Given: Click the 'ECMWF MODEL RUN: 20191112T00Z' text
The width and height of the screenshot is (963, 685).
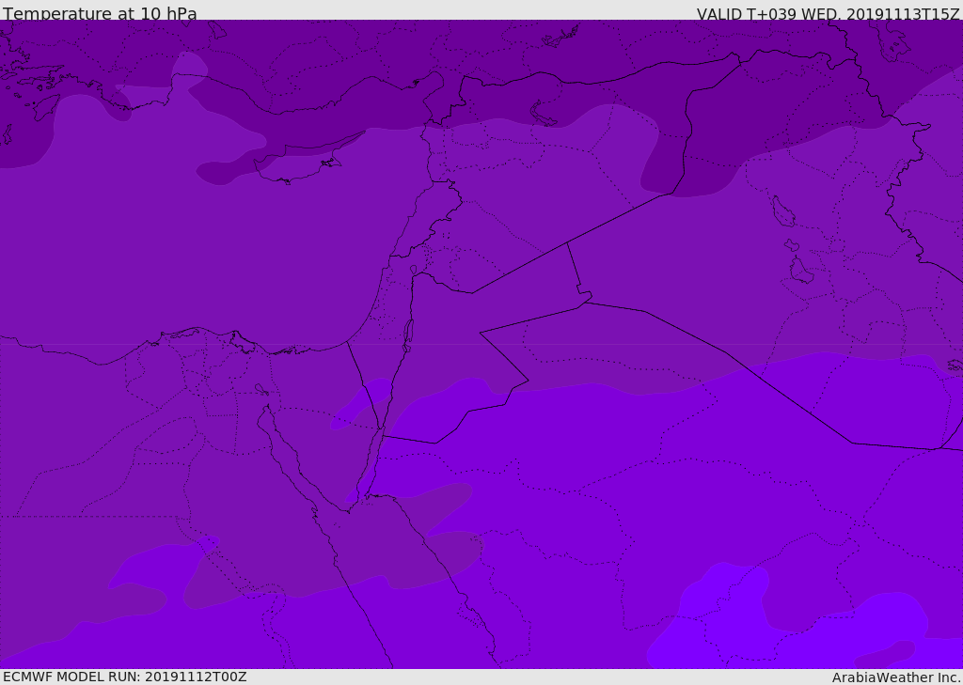Looking at the screenshot, I should pos(125,677).
